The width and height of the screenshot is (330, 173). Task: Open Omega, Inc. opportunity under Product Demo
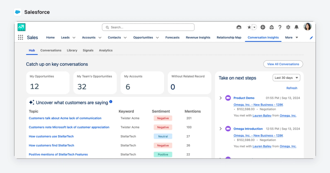(x=258, y=105)
